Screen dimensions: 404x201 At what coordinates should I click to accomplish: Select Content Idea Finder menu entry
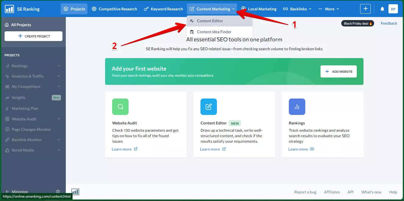pos(220,32)
